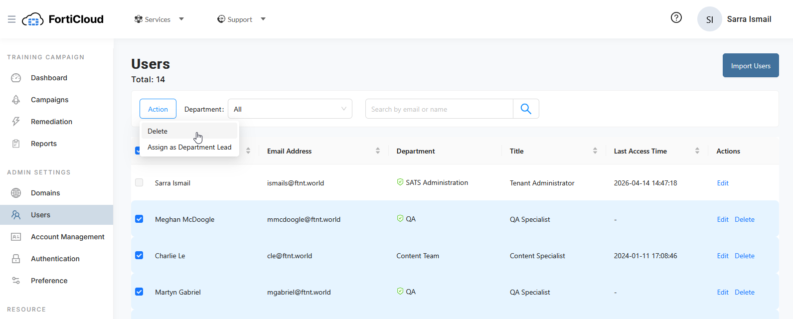Click the Domains globe icon

16,193
